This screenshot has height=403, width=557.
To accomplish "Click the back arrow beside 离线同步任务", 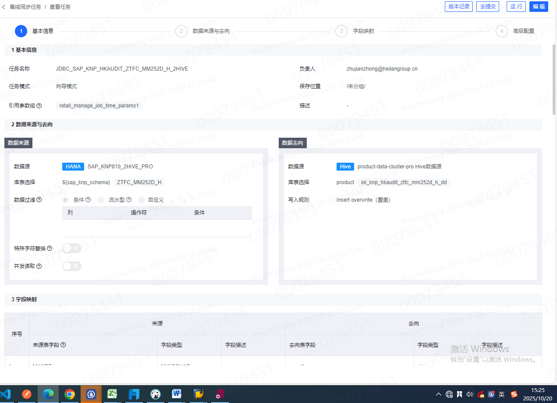I will pos(4,7).
